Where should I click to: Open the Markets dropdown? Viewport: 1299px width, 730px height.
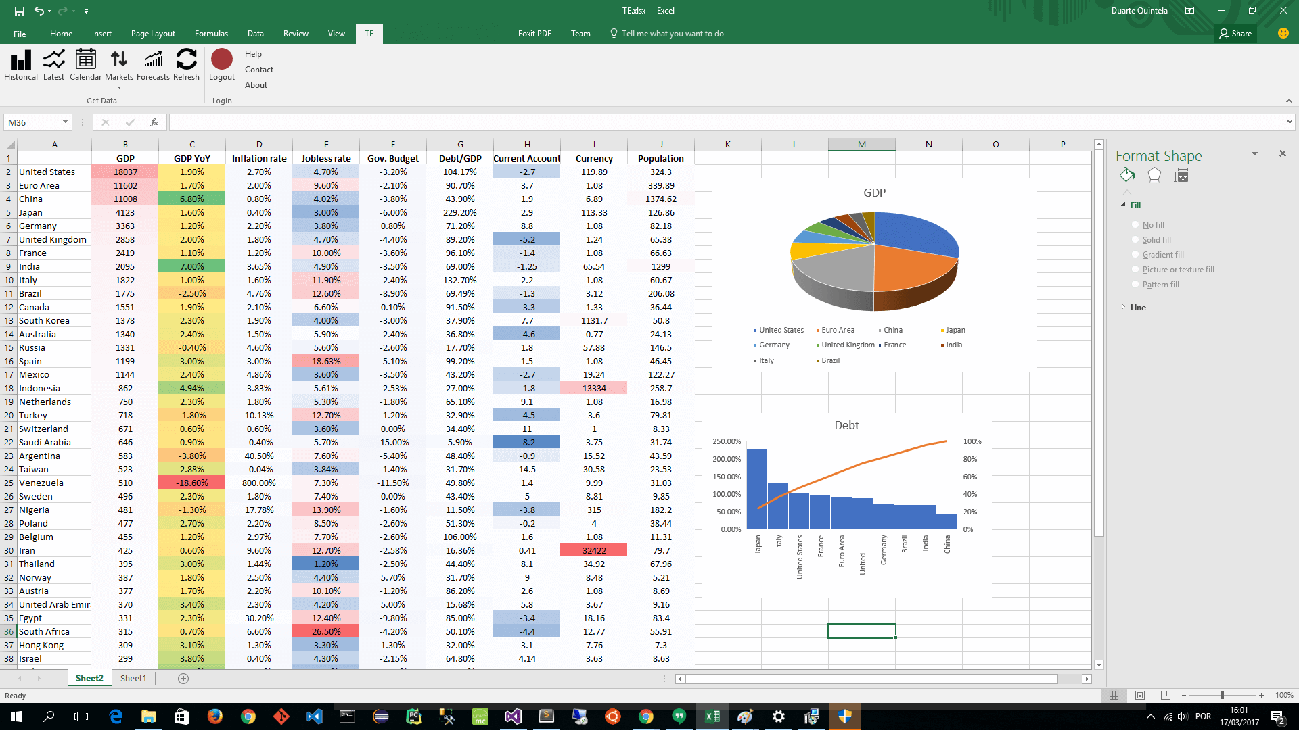[119, 87]
